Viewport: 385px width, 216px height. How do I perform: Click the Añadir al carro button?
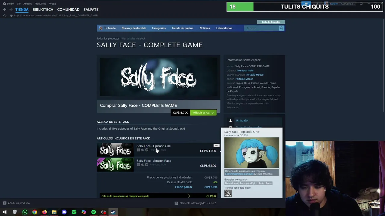(203, 112)
